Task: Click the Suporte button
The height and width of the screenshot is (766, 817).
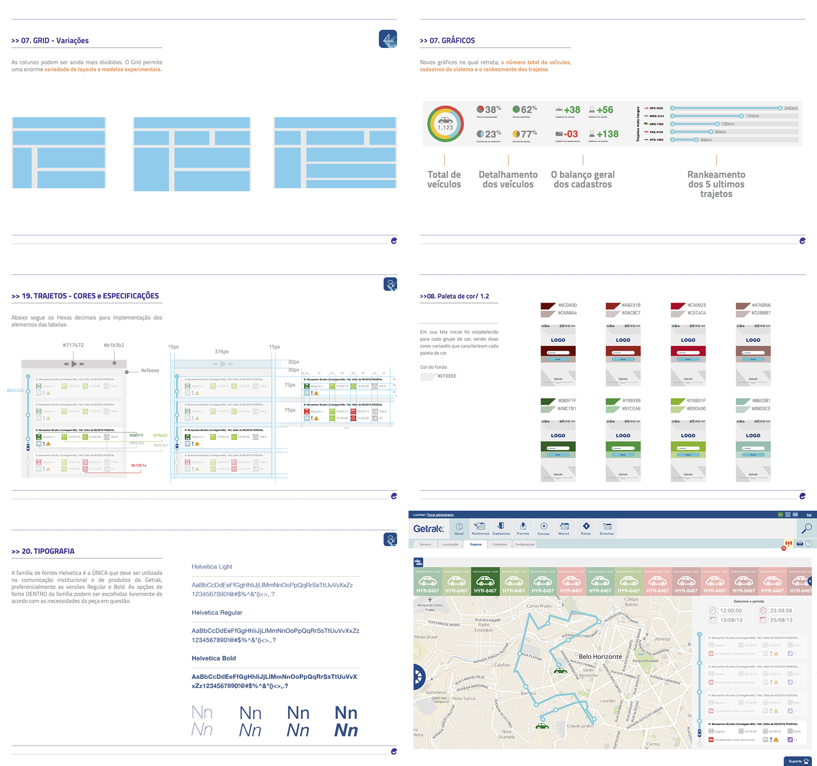Action: [798, 761]
